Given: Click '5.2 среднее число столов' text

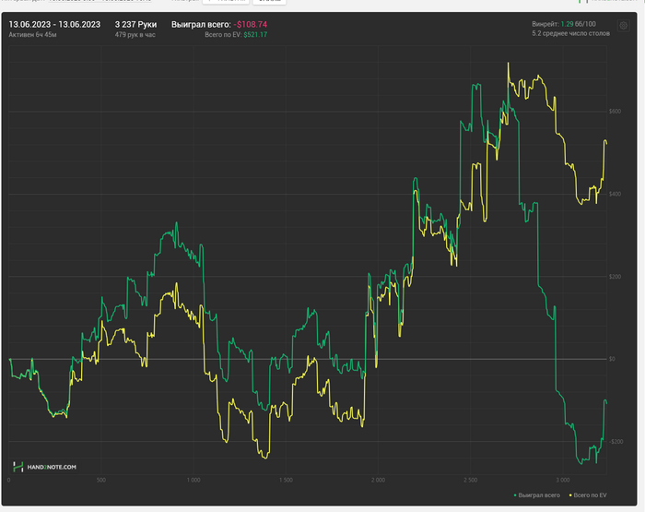Looking at the screenshot, I should click(570, 33).
